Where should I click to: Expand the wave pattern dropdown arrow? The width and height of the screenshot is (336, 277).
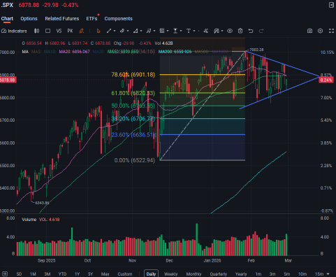(154, 31)
